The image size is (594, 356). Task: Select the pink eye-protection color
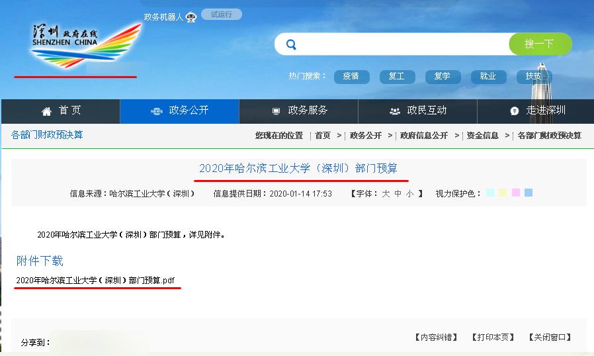coord(516,193)
